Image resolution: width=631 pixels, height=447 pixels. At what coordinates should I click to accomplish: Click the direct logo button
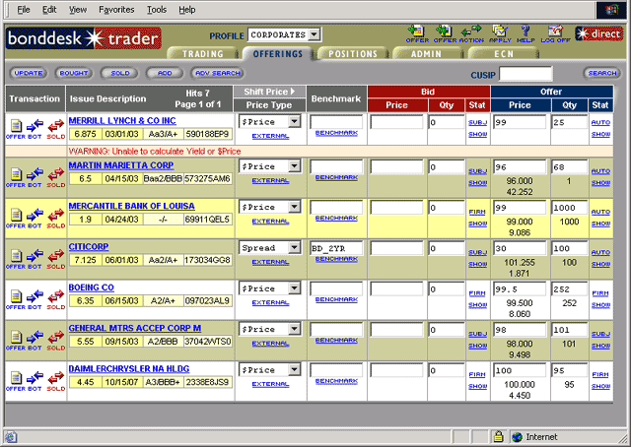click(598, 33)
